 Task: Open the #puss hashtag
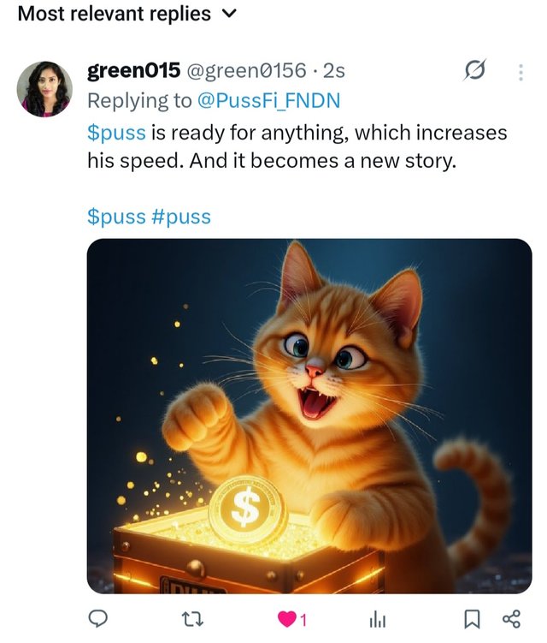[x=180, y=216]
